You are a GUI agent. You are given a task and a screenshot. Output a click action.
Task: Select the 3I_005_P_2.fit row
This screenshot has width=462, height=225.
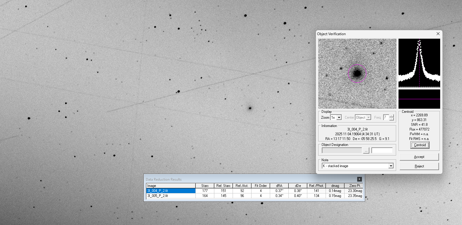click(x=171, y=196)
